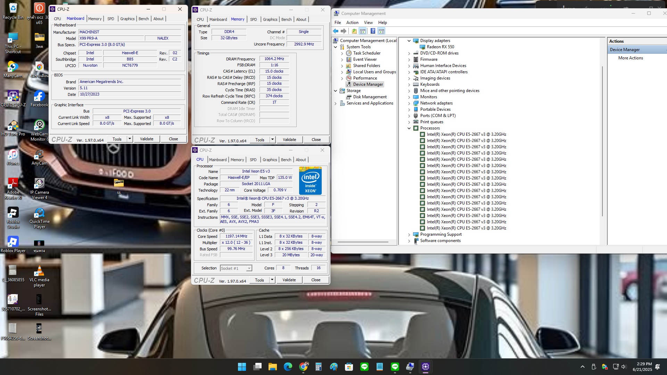Click the Show/Hide Console Tree toolbar icon

pos(362,31)
